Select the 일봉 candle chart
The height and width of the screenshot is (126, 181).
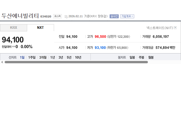132,57
